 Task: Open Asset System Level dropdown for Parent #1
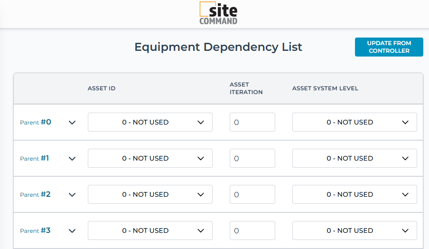point(354,158)
